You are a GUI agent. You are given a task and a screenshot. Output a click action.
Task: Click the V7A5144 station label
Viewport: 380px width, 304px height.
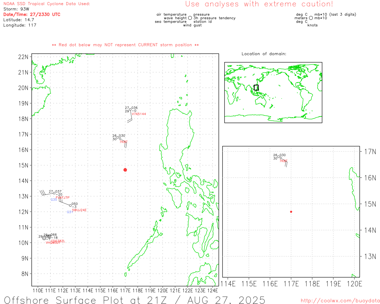(x=139, y=114)
